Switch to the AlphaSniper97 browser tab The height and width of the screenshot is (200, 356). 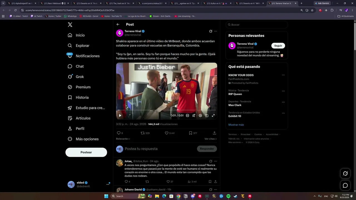point(22,3)
